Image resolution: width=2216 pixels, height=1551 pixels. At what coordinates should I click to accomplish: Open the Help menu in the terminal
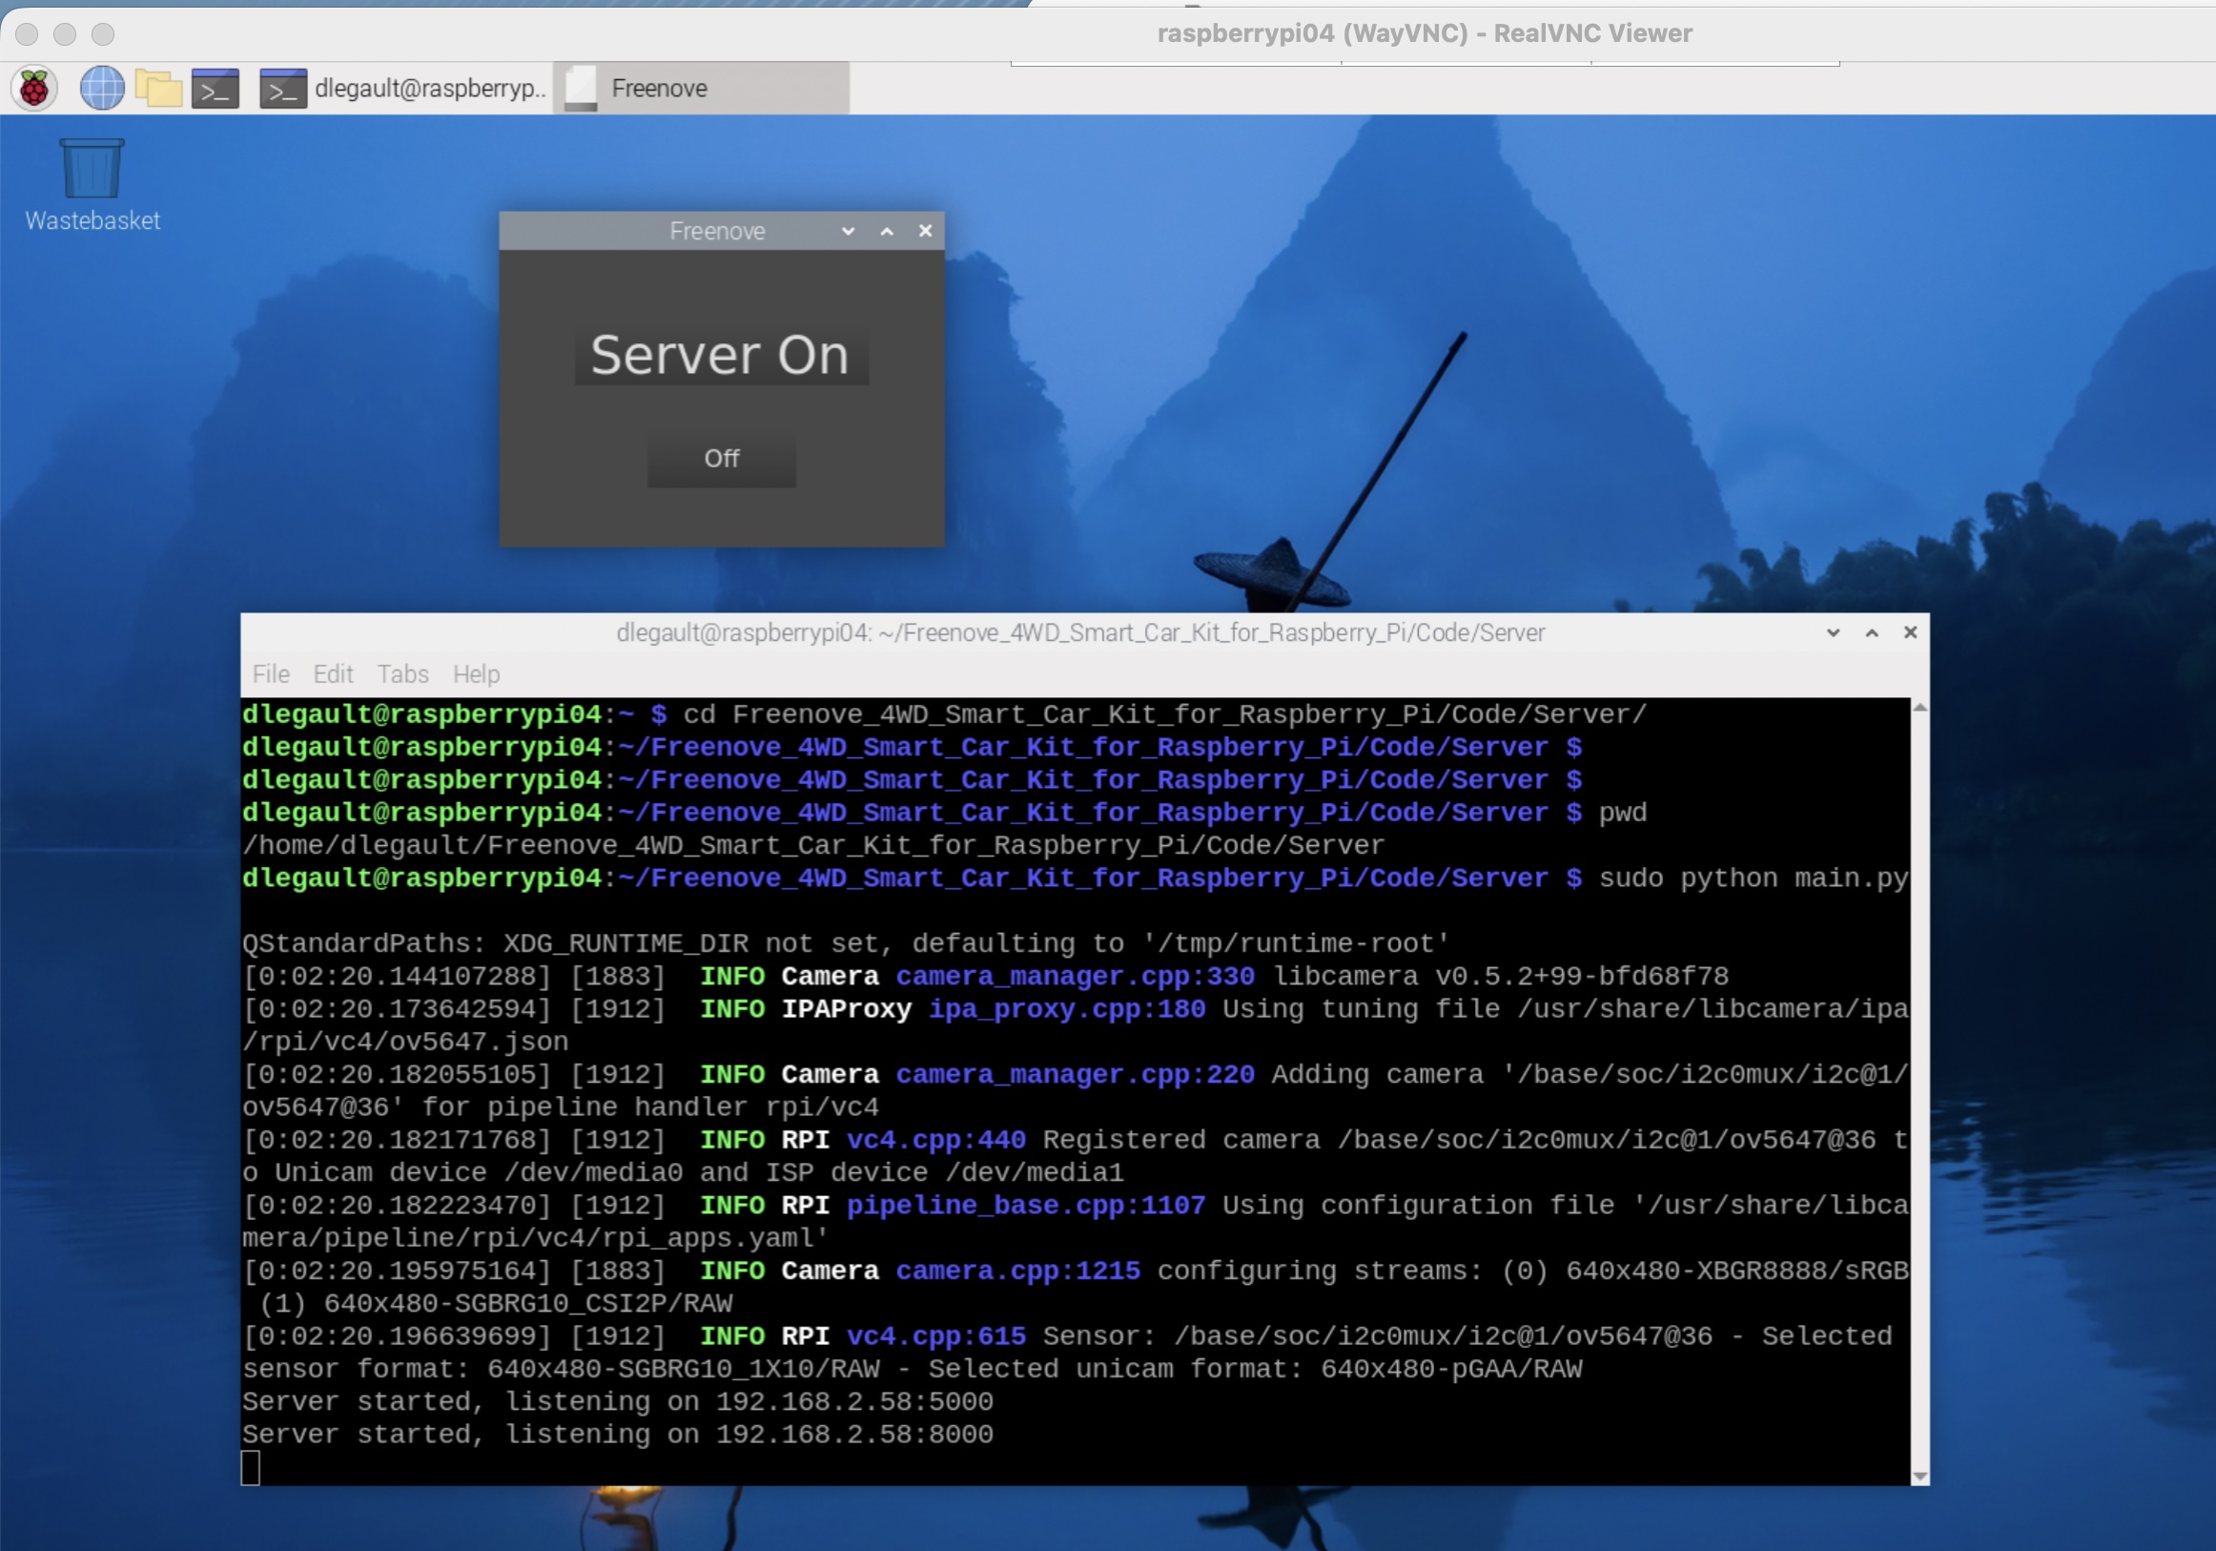475,674
